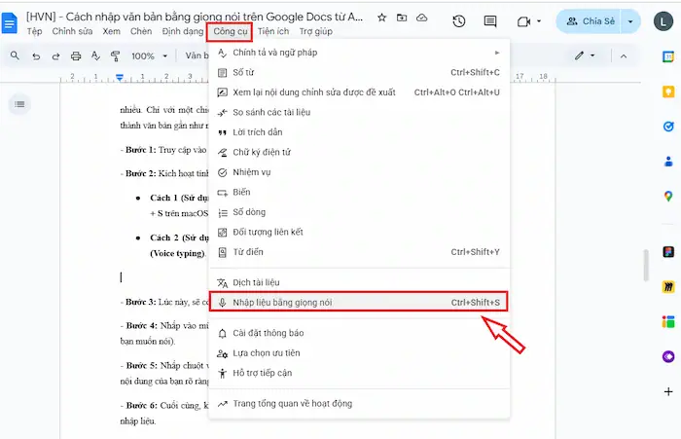Star this document

click(381, 18)
